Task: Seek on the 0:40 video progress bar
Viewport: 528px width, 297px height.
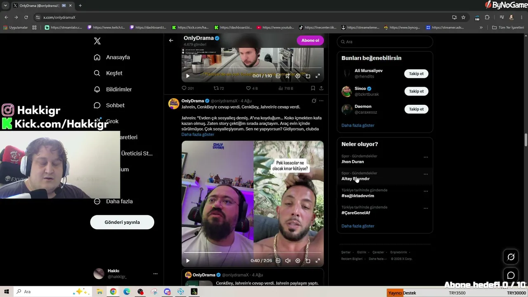Action: pyautogui.click(x=252, y=252)
